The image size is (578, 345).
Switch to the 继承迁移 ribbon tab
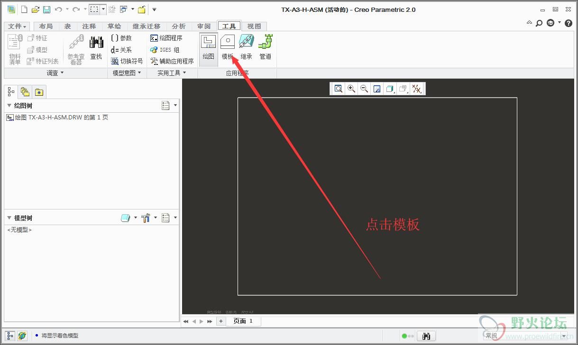147,27
